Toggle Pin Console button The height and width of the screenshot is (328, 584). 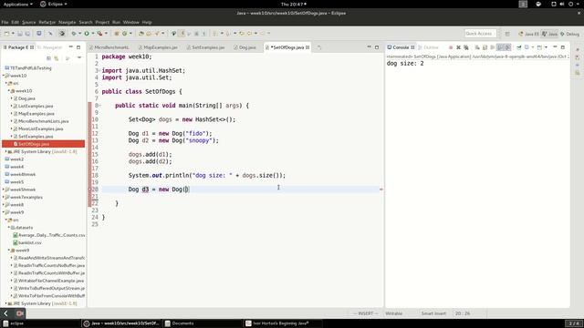point(519,47)
